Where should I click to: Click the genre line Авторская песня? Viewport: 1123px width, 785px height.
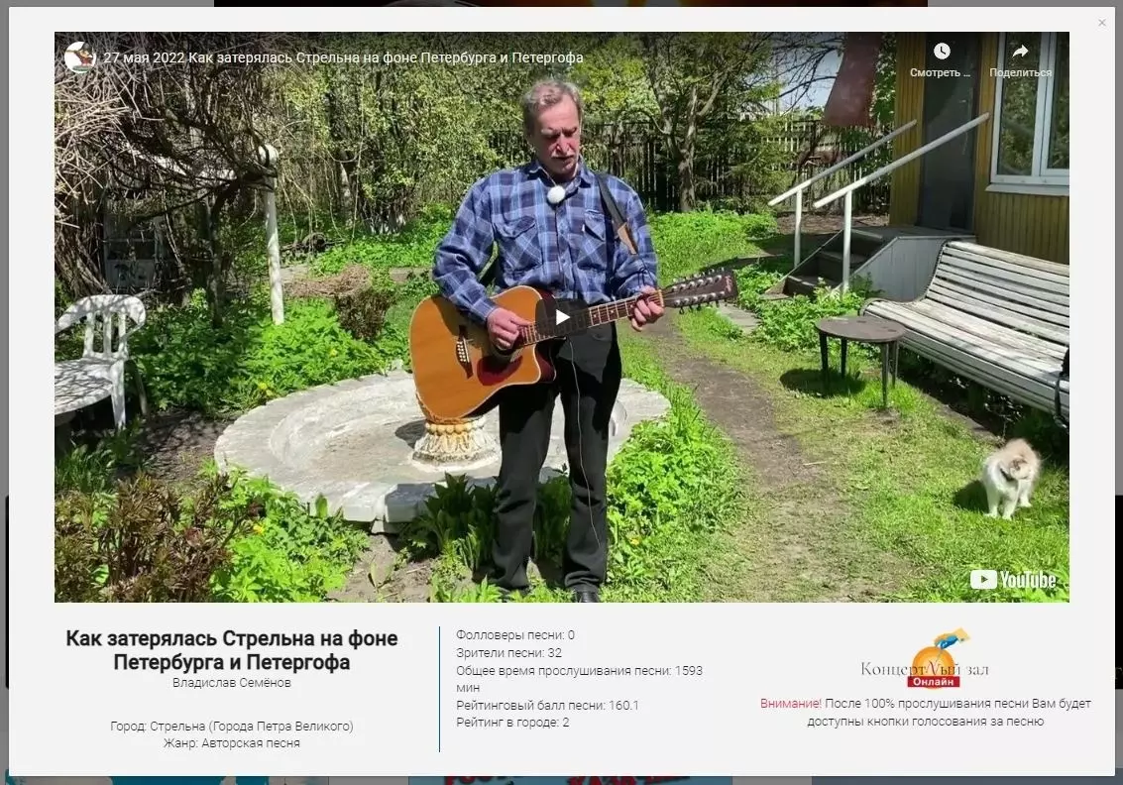[x=231, y=742]
